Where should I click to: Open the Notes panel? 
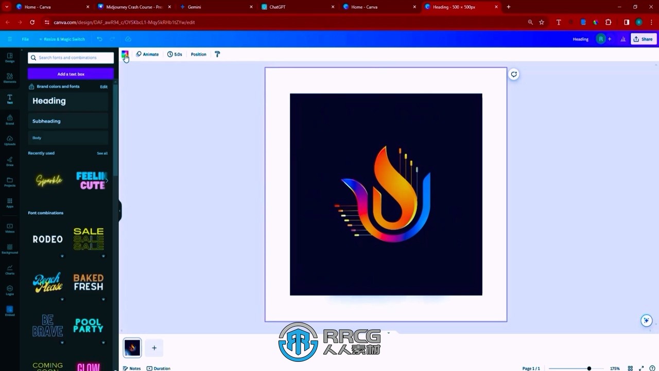[x=132, y=368]
